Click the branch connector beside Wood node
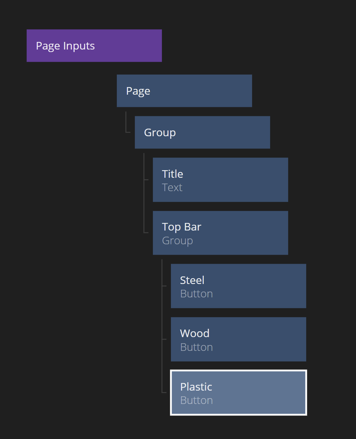 164,339
